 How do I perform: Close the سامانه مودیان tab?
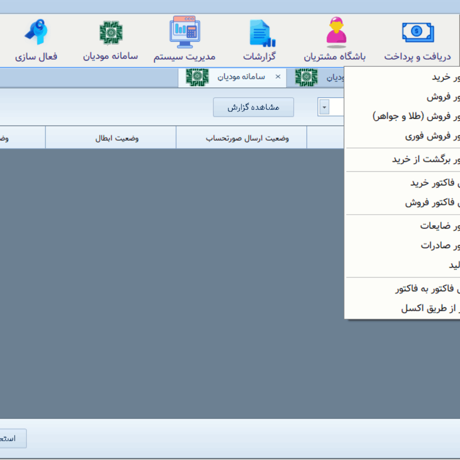tap(278, 77)
